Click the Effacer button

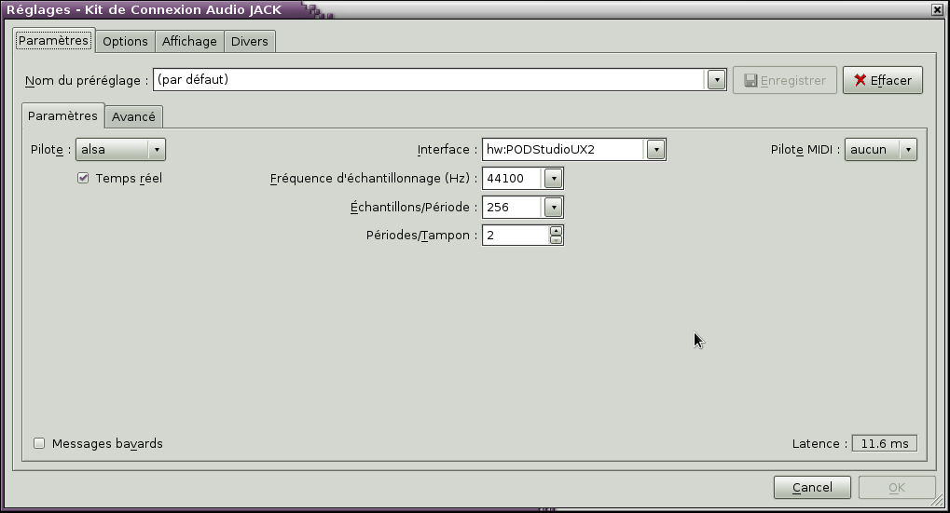tap(883, 80)
